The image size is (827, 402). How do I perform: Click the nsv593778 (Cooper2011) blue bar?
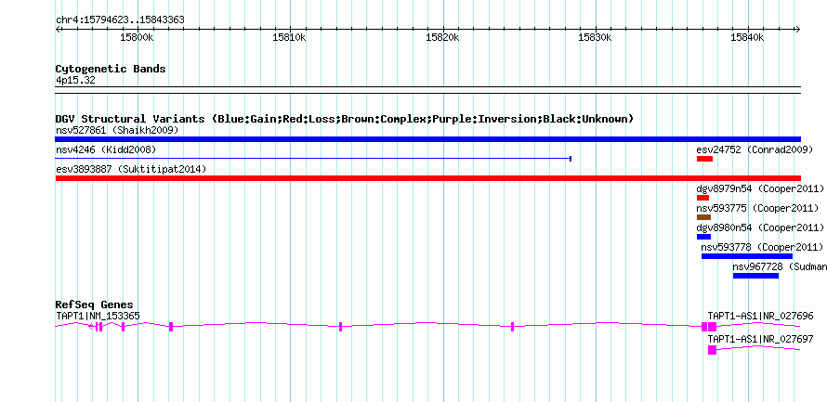(x=747, y=256)
